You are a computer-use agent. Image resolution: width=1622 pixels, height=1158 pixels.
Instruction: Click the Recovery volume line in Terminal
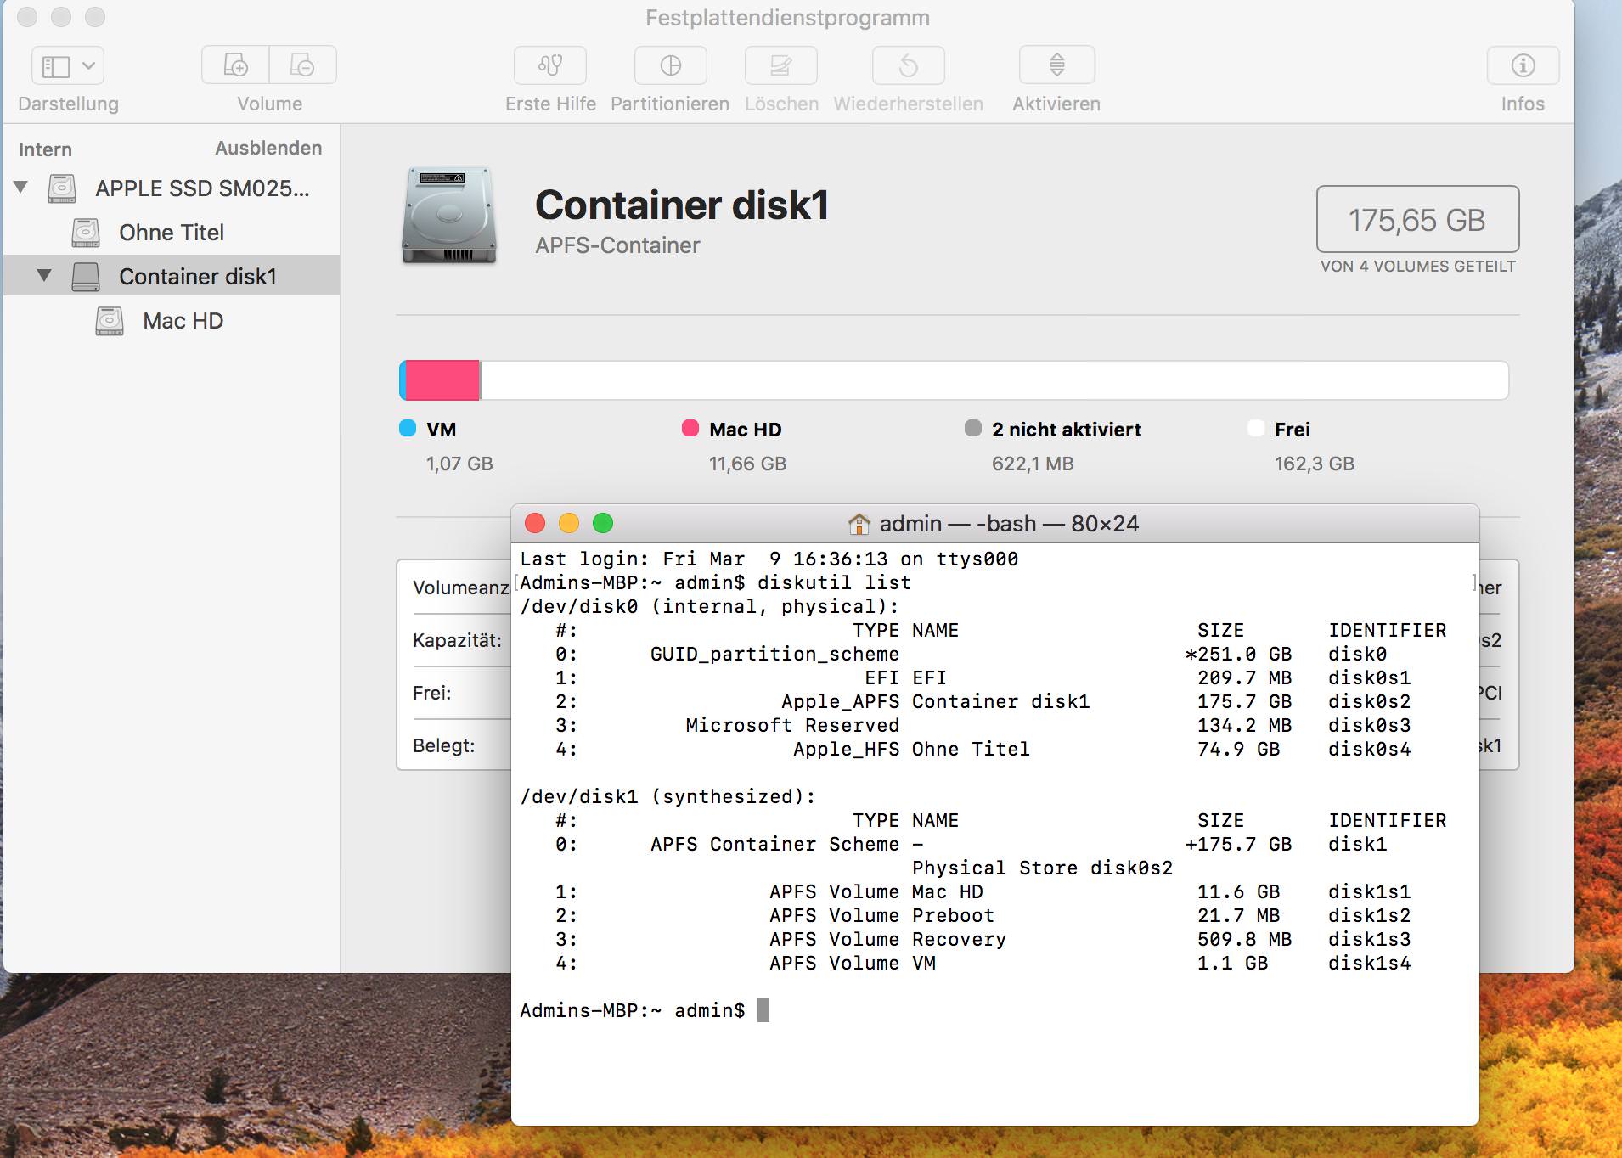coord(983,939)
